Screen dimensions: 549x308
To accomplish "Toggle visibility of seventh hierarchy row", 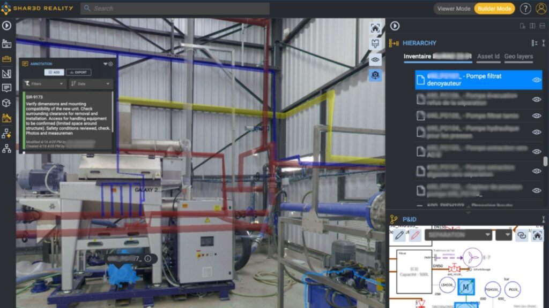I will [x=536, y=191].
